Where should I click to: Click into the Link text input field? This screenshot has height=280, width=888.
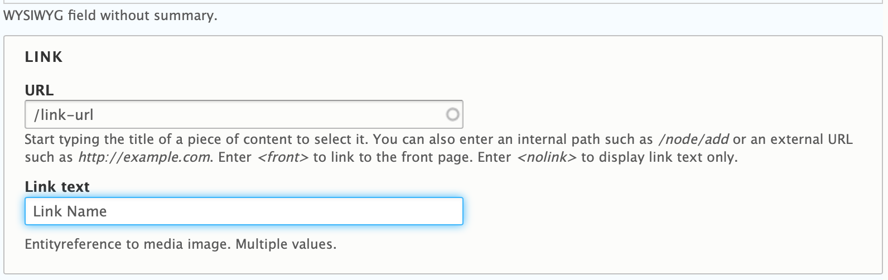click(244, 211)
